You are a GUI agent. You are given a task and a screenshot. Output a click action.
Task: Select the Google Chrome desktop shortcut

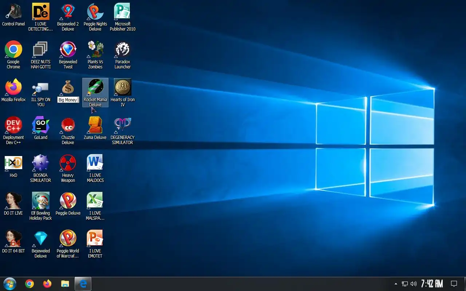click(13, 49)
